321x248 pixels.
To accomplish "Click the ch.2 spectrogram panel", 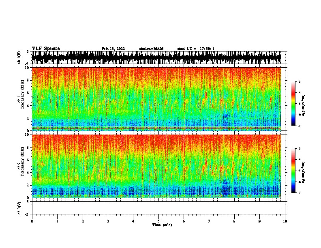I will point(156,166).
